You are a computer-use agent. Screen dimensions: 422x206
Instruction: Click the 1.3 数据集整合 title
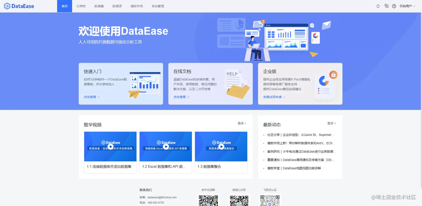209,166
